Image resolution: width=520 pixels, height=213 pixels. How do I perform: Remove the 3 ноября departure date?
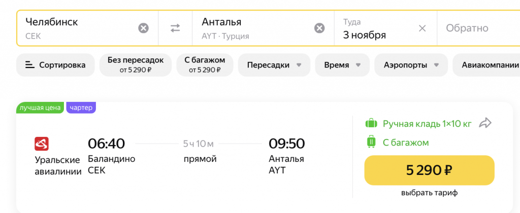pos(422,28)
